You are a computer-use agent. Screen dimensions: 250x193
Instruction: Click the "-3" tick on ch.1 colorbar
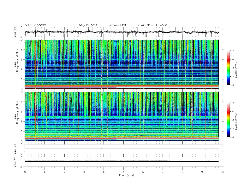point(233,51)
